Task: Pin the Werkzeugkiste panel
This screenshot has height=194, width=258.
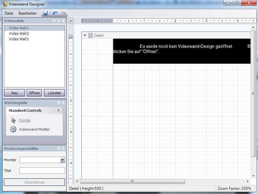Action: point(63,103)
